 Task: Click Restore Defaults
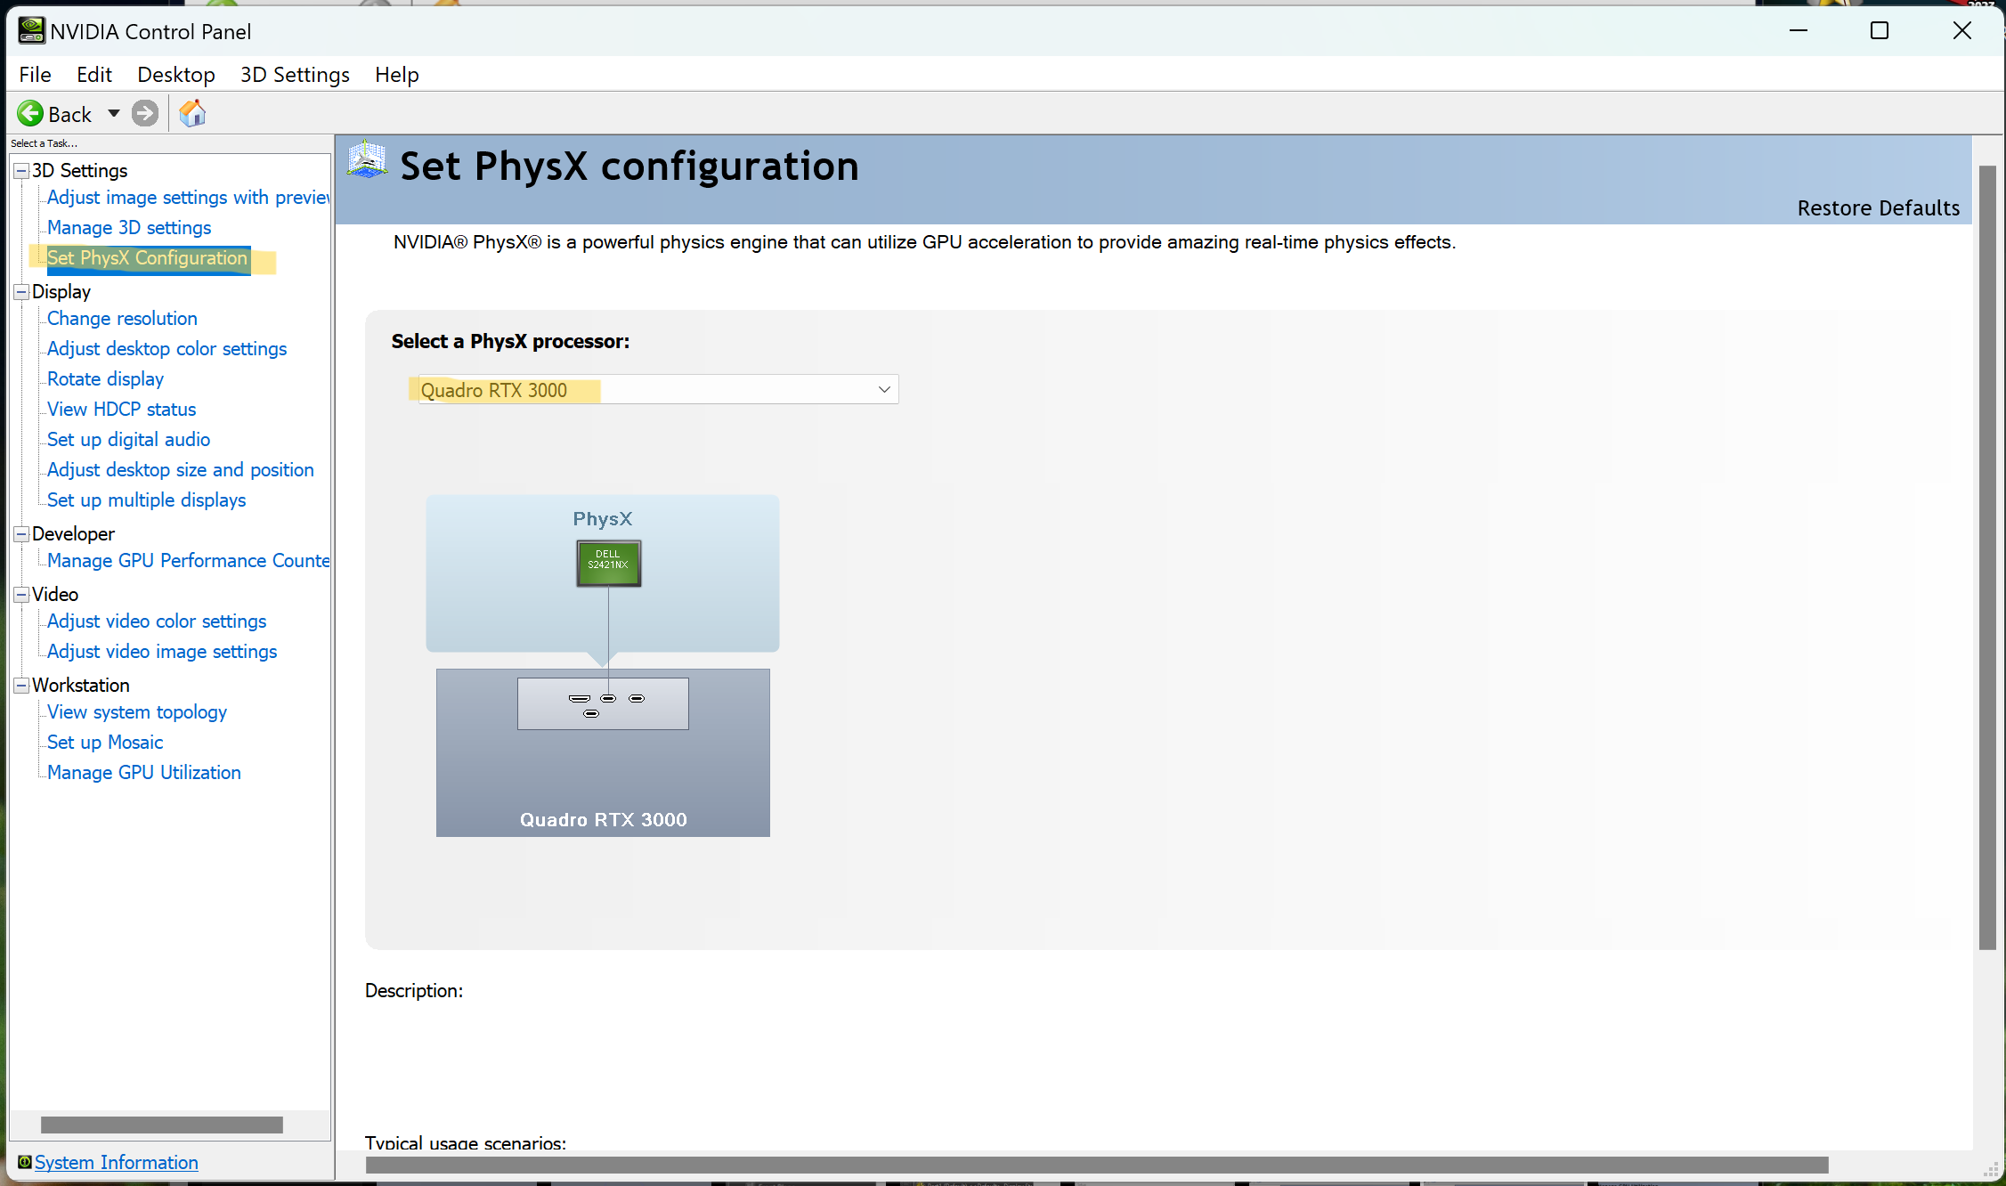coord(1878,208)
